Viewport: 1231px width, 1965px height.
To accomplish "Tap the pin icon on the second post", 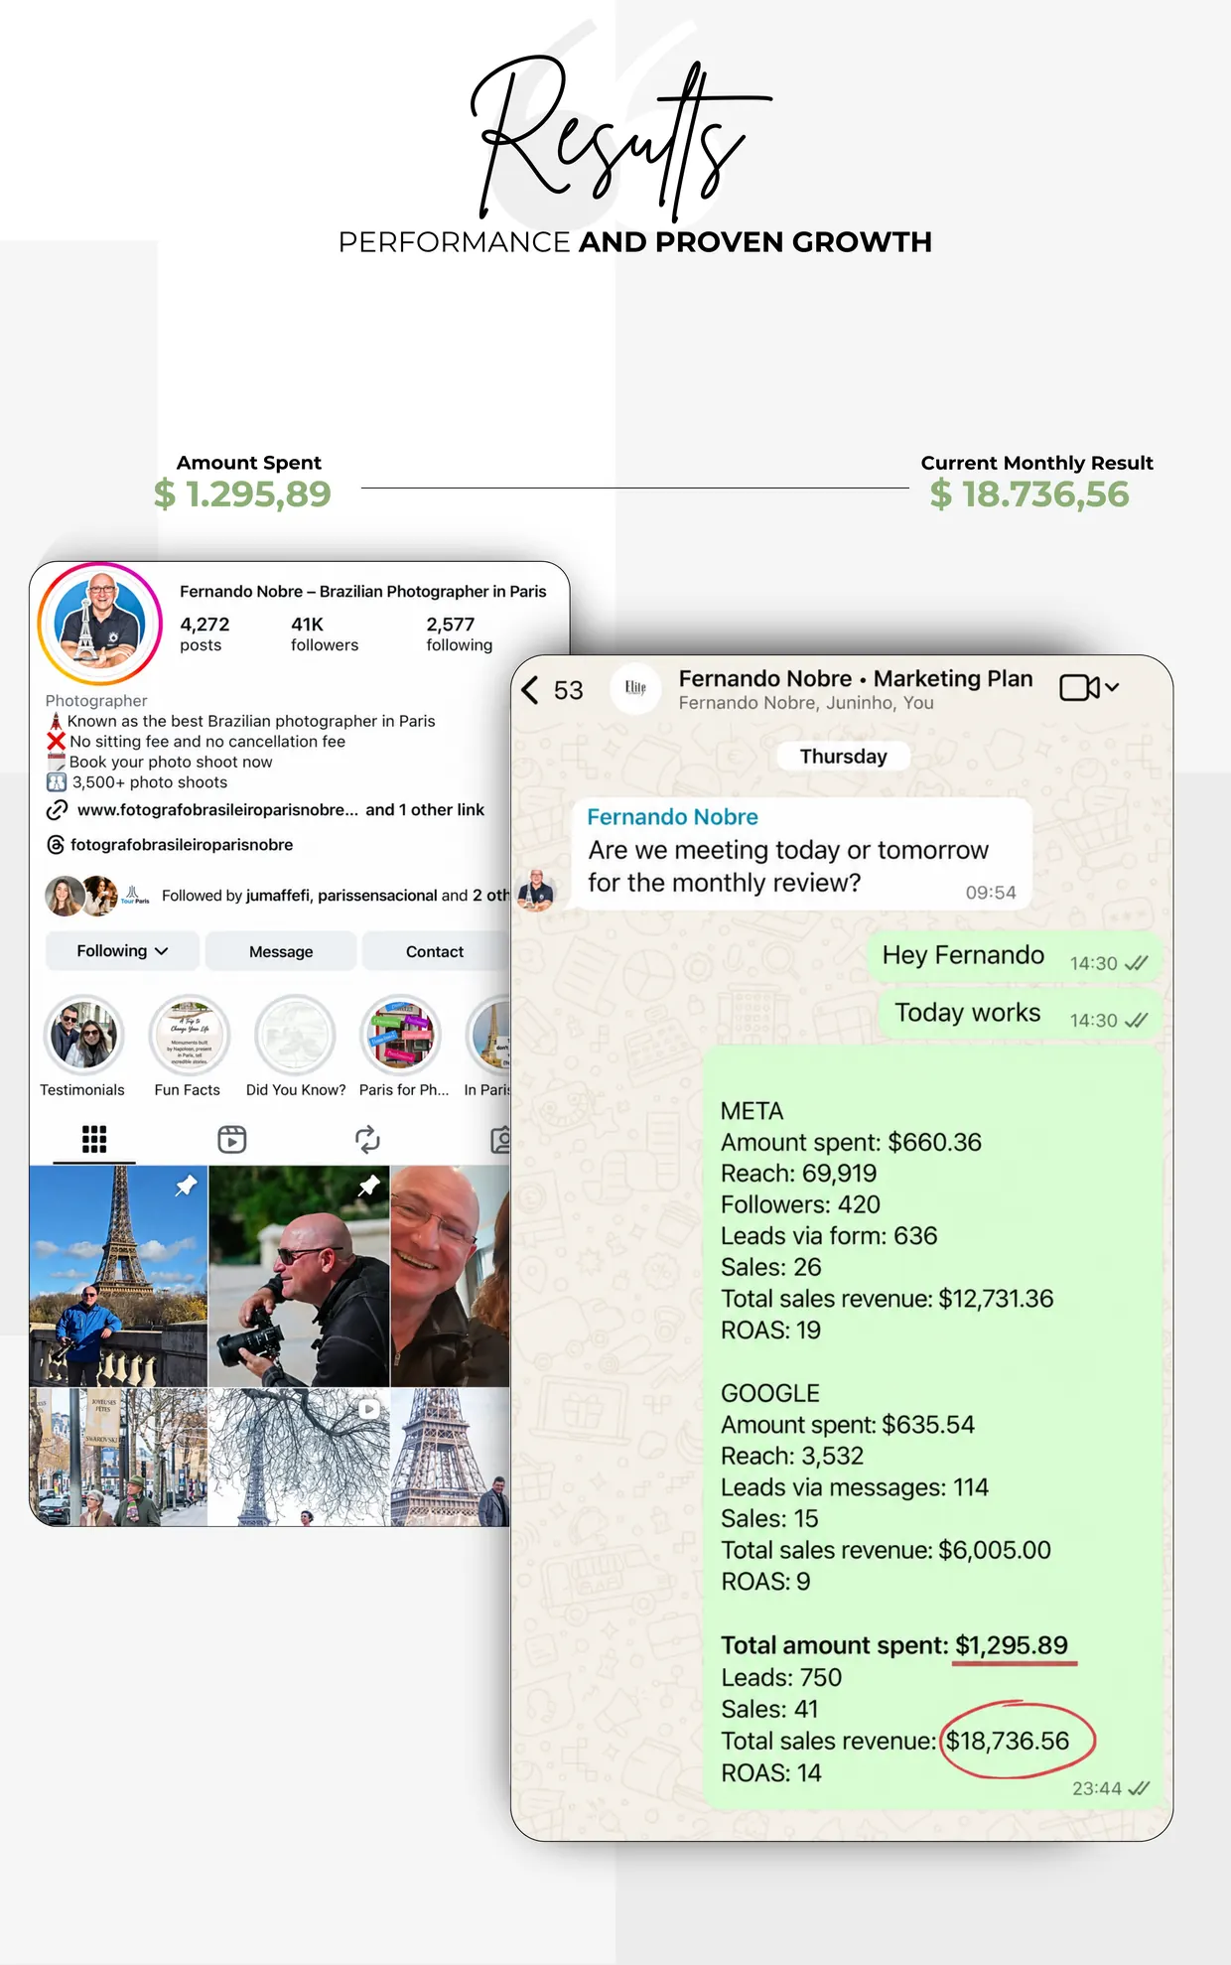I will pos(369,1185).
